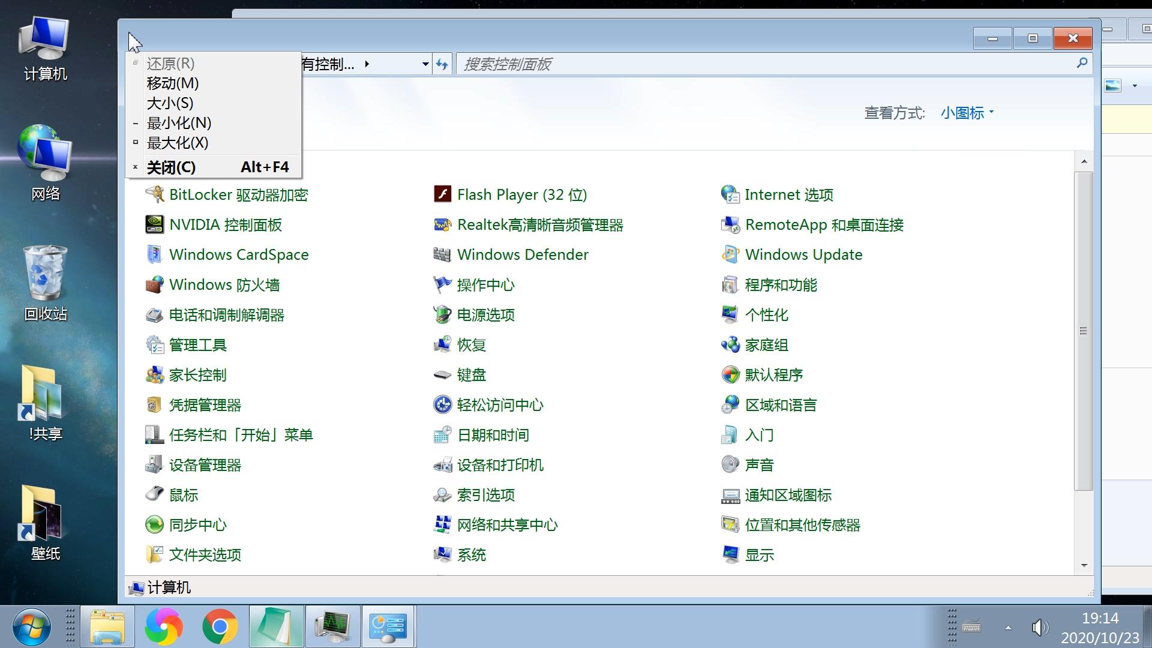This screenshot has height=648, width=1152.
Task: Launch Windows Update
Action: [x=803, y=254]
